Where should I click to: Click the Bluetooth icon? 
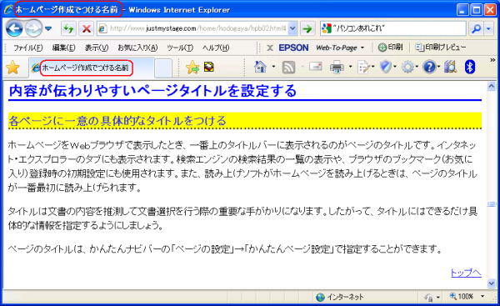tap(470, 67)
